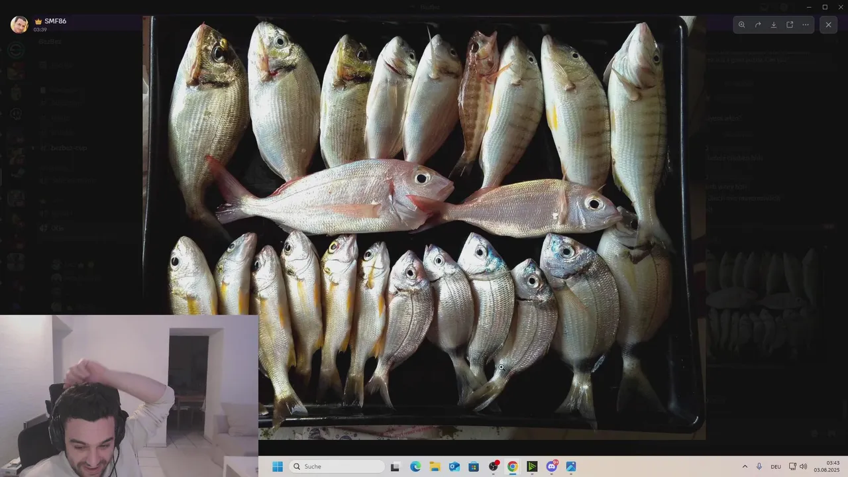Click the enlarged fish tray photo

pos(424,227)
